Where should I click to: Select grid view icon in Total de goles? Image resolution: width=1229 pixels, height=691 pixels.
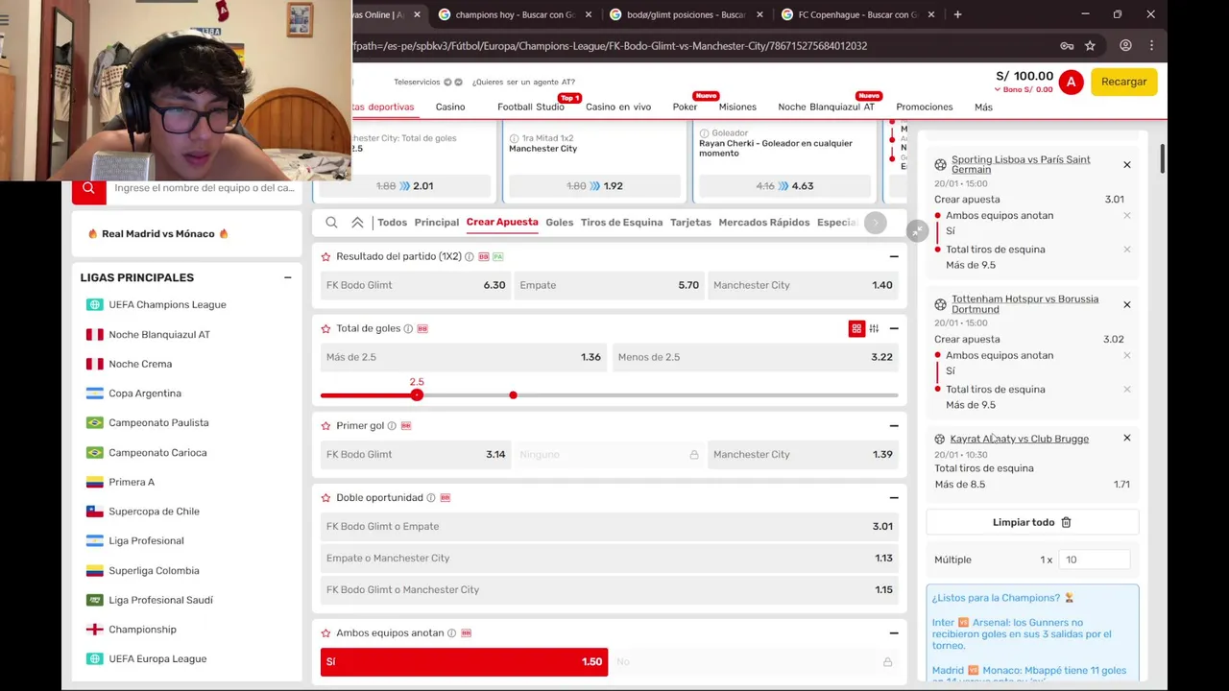pyautogui.click(x=856, y=328)
